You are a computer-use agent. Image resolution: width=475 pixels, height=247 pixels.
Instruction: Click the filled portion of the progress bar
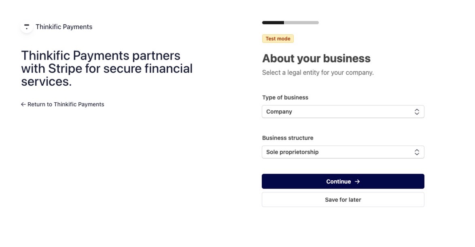(x=273, y=23)
